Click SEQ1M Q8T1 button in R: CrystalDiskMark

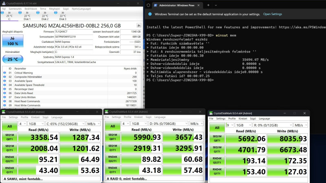tap(217, 139)
